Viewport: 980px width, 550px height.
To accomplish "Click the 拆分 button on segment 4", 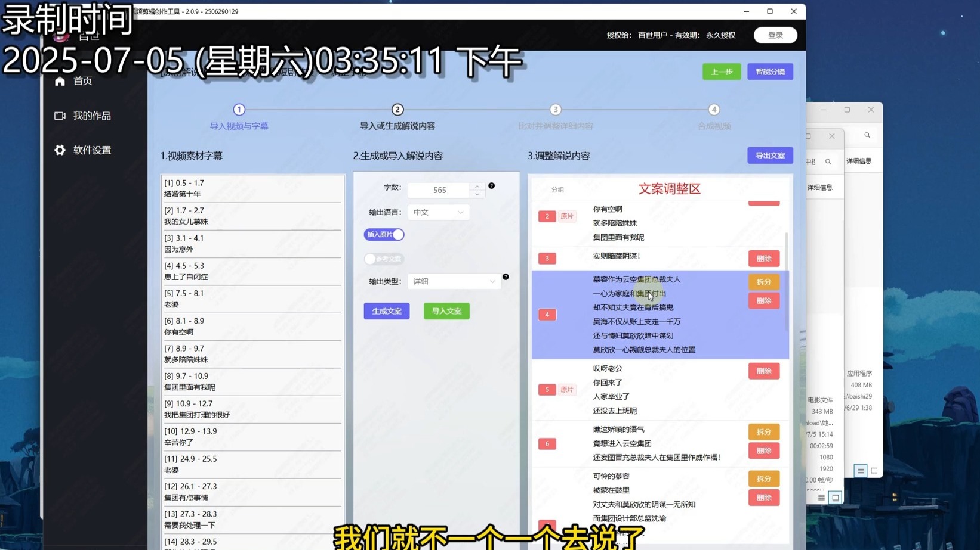I will 763,281.
